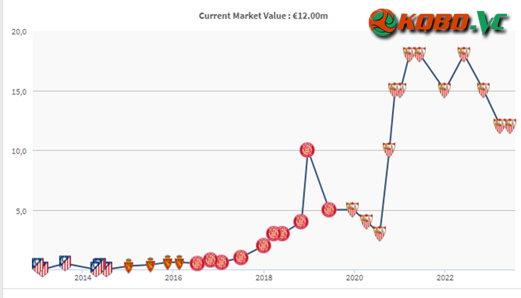Click the Girona crest at the 10,0 peak

[307, 150]
